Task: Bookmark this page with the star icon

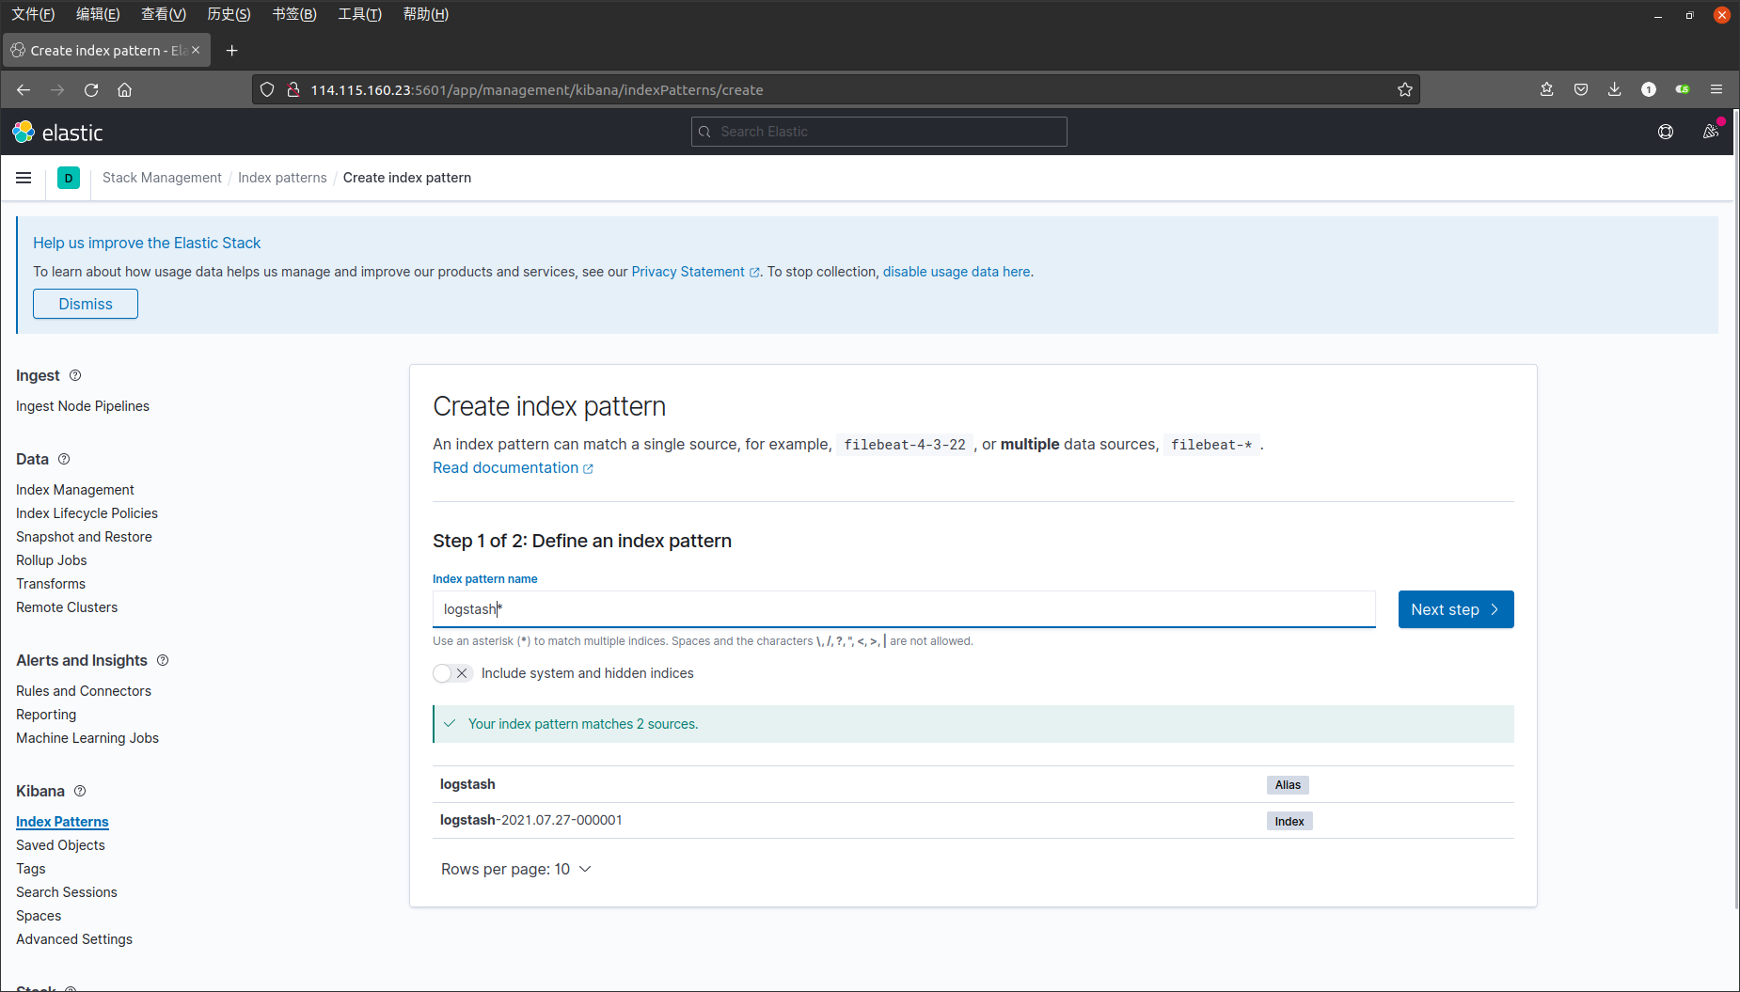Action: click(1405, 90)
